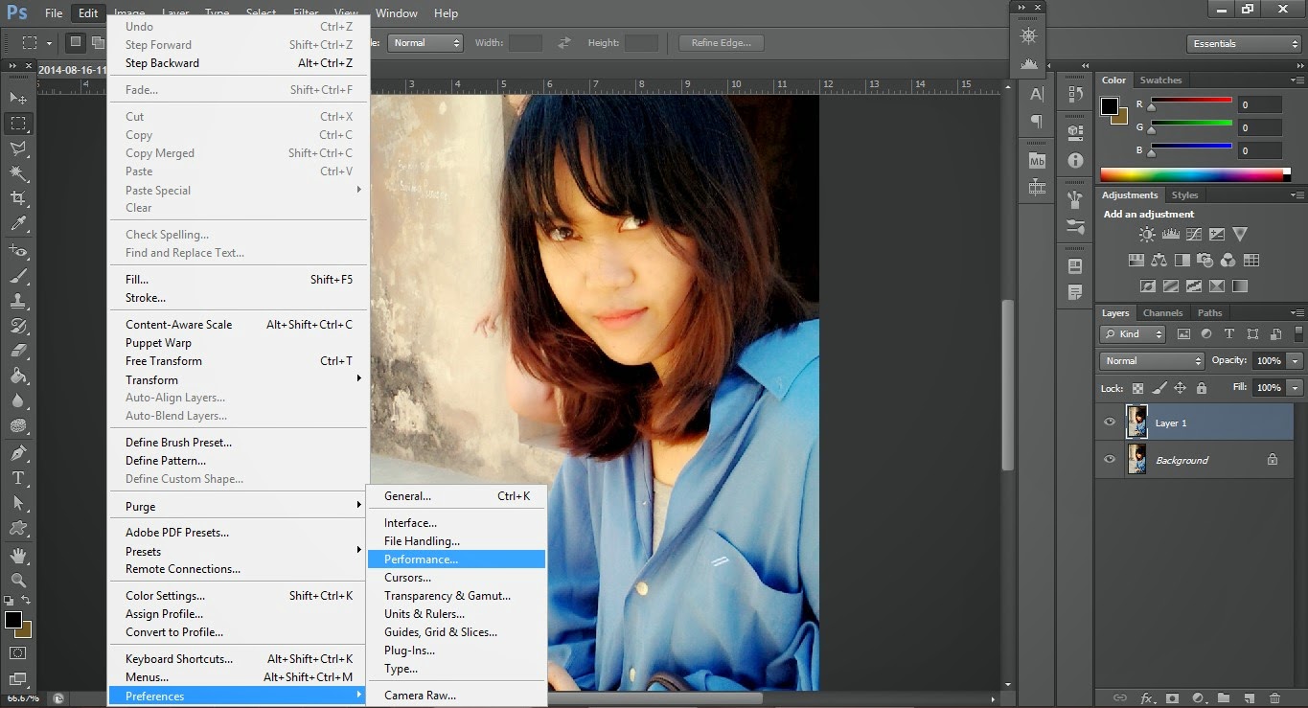This screenshot has height=708, width=1308.
Task: Select the Magic Wand tool
Action: (x=18, y=173)
